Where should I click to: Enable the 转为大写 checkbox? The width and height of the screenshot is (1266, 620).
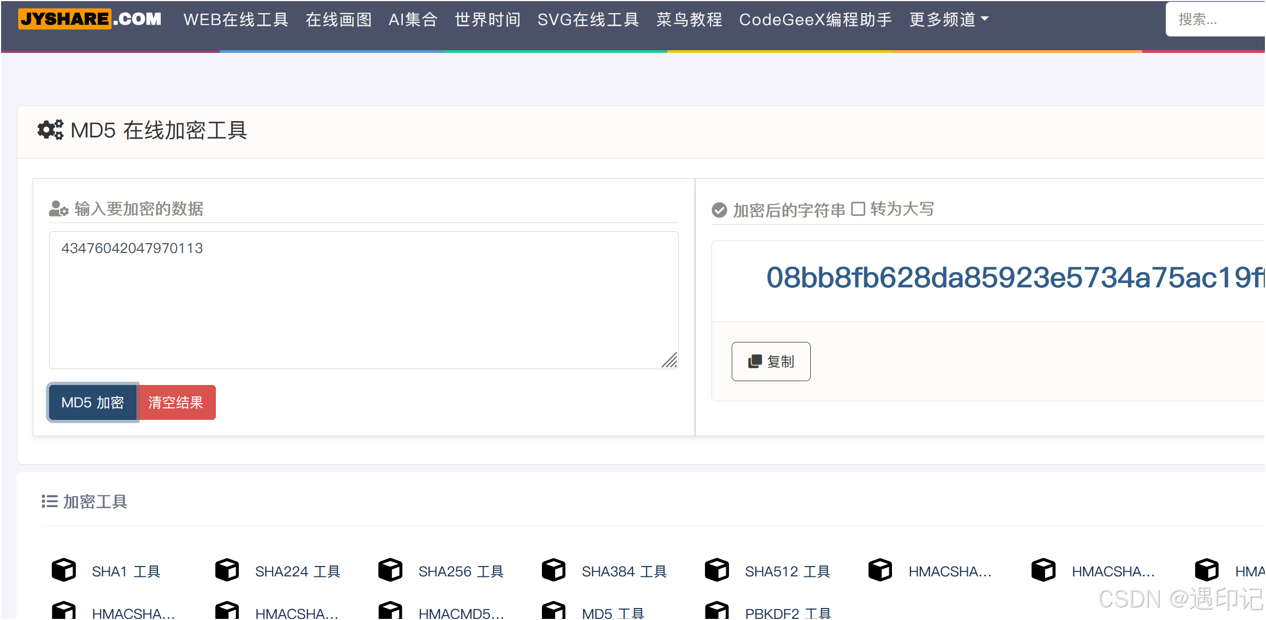point(858,209)
